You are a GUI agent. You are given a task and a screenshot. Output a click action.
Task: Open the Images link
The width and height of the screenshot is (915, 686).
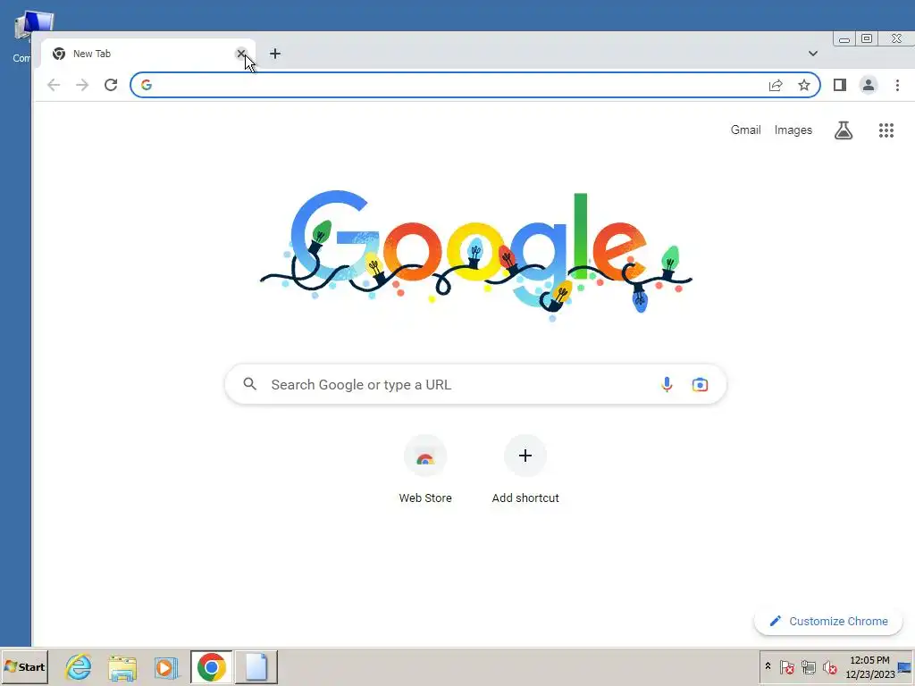[793, 130]
